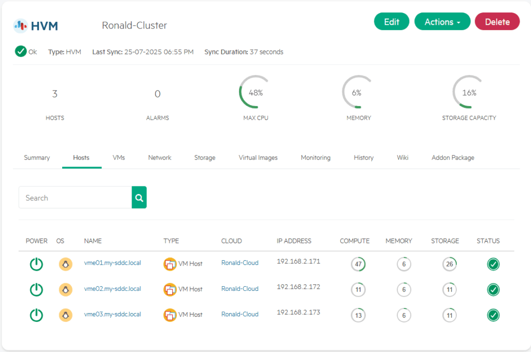Viewport: 531px width, 352px height.
Task: Select the Monitoring tab
Action: 315,158
